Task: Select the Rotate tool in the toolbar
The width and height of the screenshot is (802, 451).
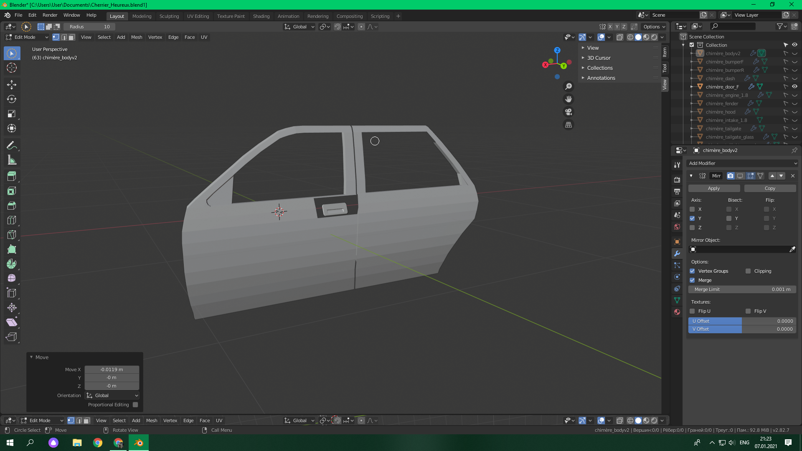Action: [x=12, y=99]
